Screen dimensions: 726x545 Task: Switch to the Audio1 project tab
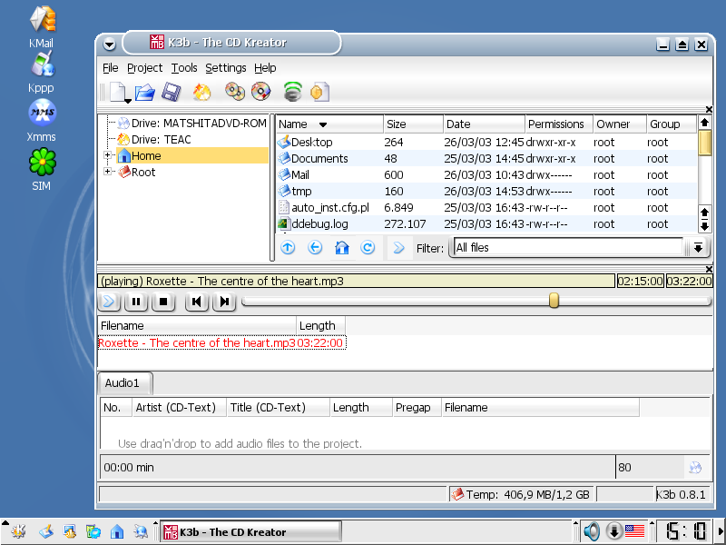click(125, 383)
